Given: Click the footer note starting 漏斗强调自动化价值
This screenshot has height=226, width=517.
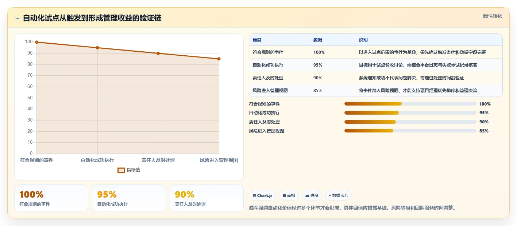Looking at the screenshot, I should click(352, 208).
